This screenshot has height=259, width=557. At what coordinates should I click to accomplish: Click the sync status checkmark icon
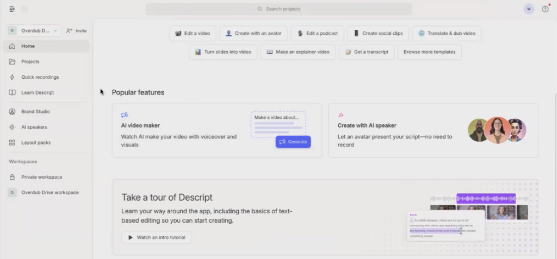pyautogui.click(x=24, y=9)
